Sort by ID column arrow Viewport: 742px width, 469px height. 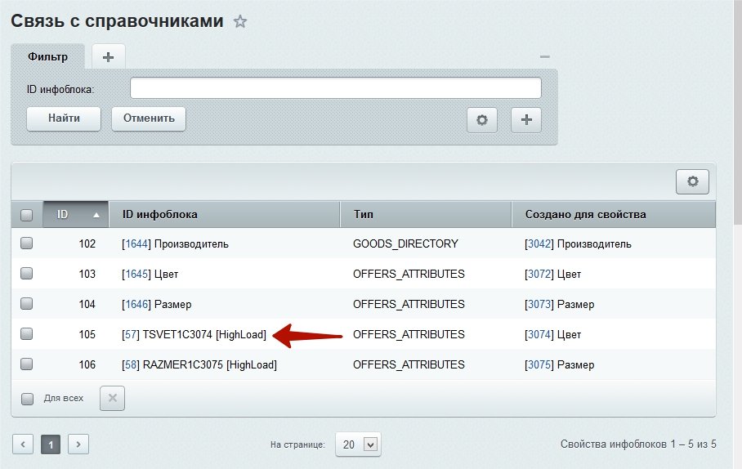[96, 215]
